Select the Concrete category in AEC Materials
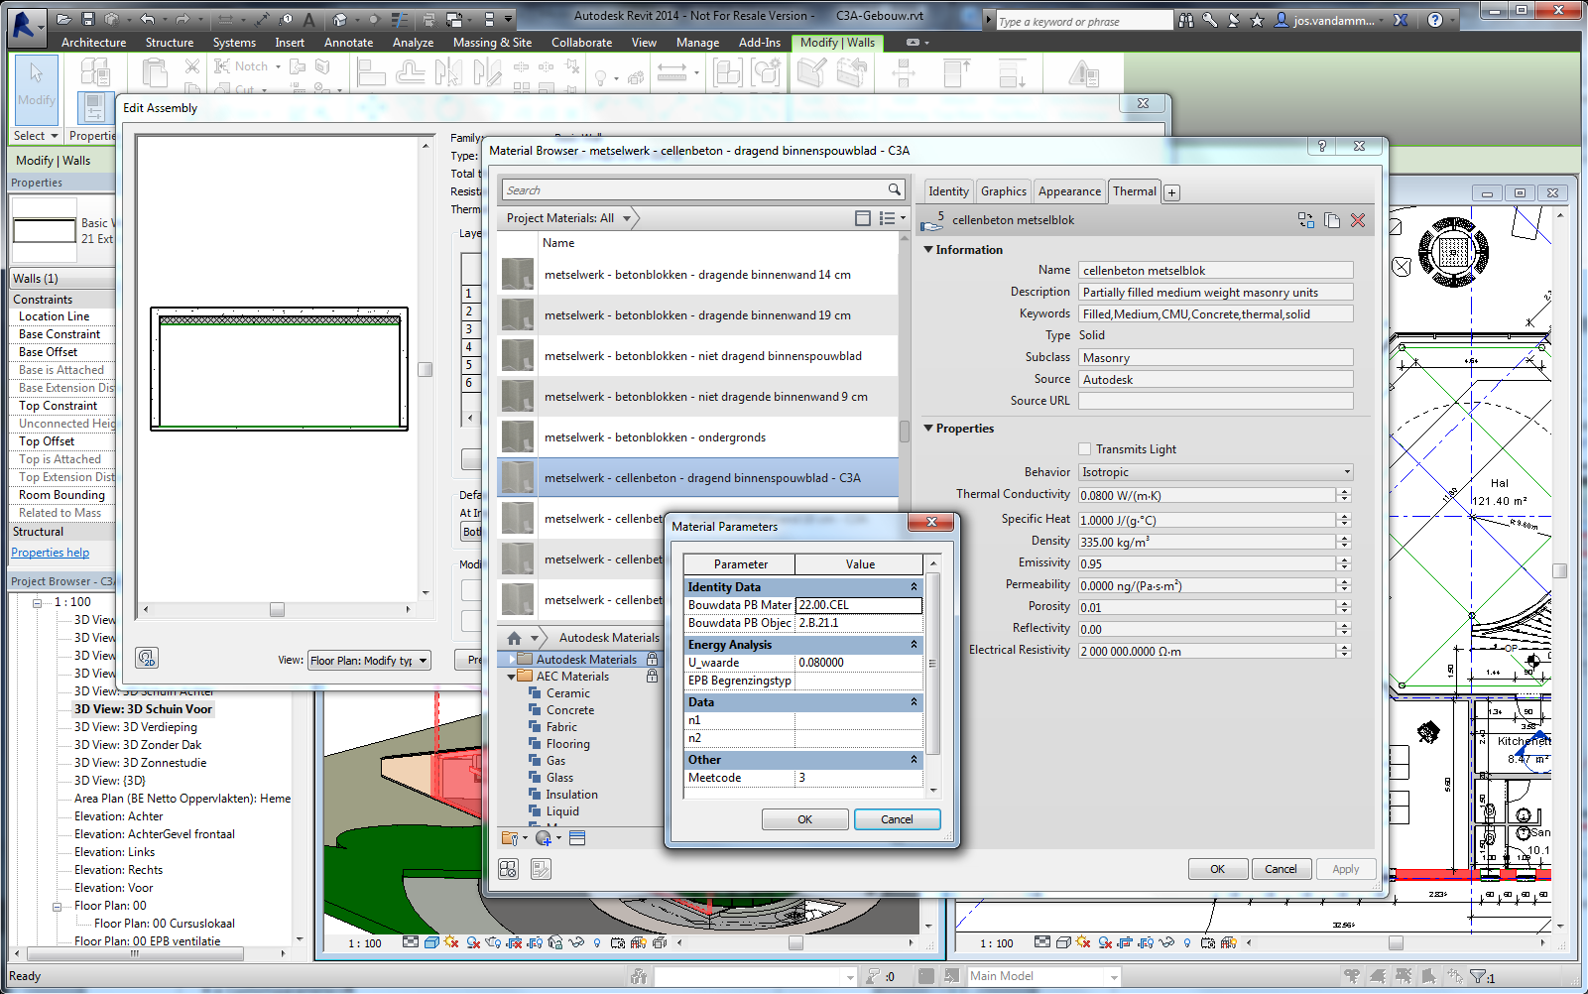The width and height of the screenshot is (1588, 994). click(x=570, y=710)
